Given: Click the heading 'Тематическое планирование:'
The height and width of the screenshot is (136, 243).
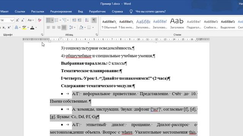Looking at the screenshot, I should click(90, 71).
